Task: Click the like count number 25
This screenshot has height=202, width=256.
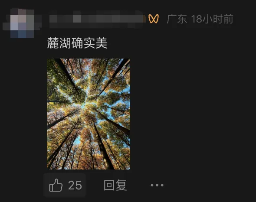Action: (x=75, y=185)
